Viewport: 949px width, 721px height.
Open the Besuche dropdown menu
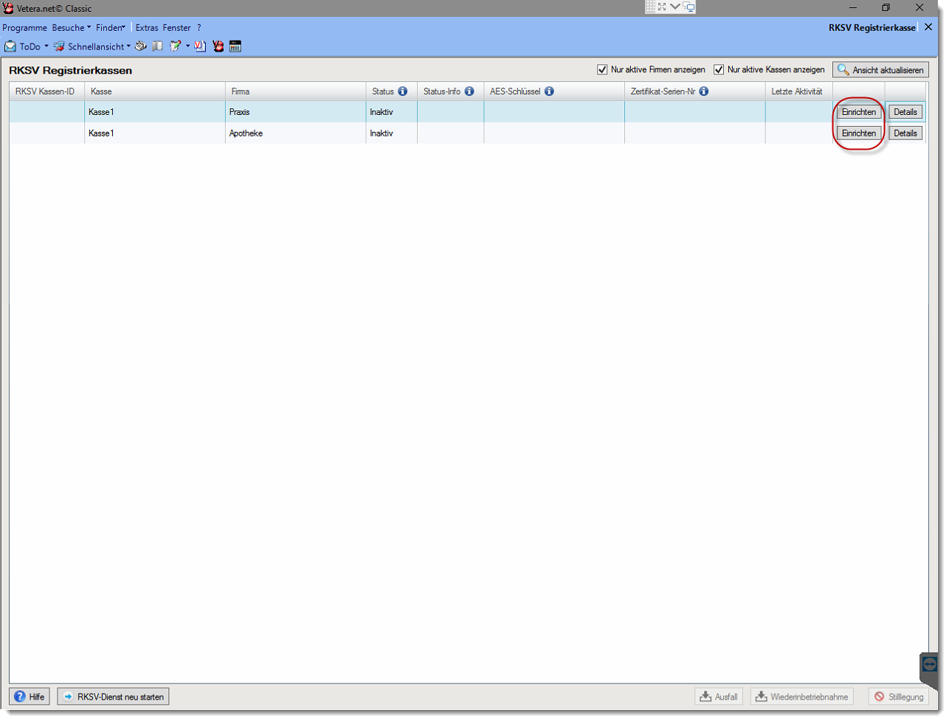[72, 27]
